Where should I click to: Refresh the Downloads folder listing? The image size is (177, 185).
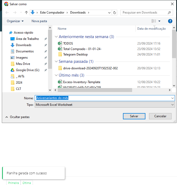115,13
